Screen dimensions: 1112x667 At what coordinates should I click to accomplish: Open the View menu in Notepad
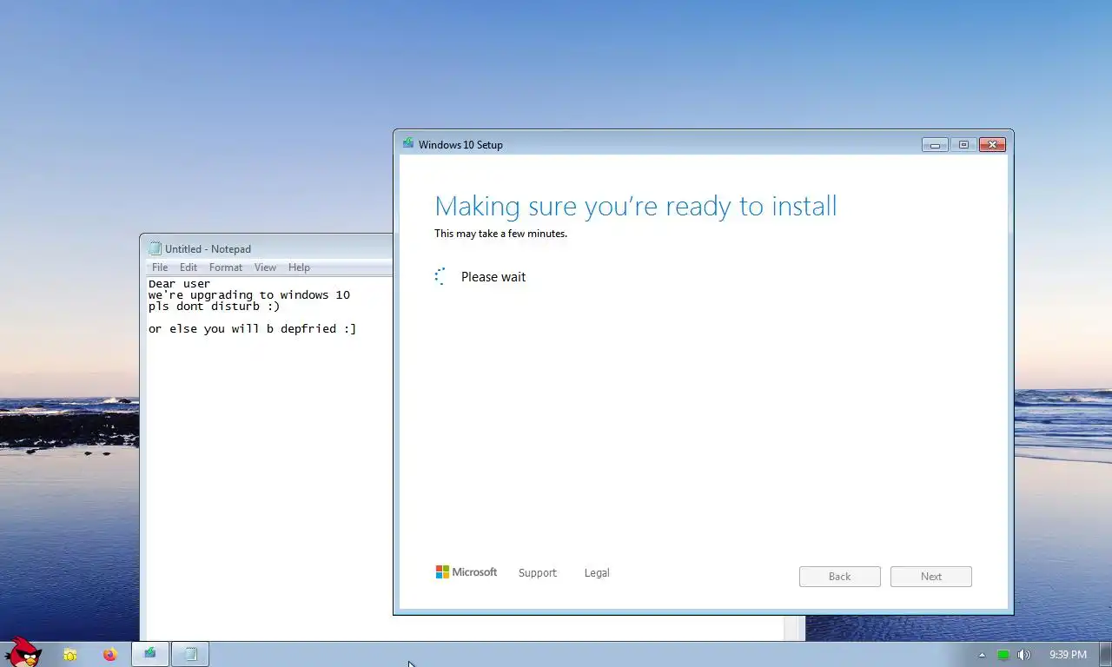(265, 267)
